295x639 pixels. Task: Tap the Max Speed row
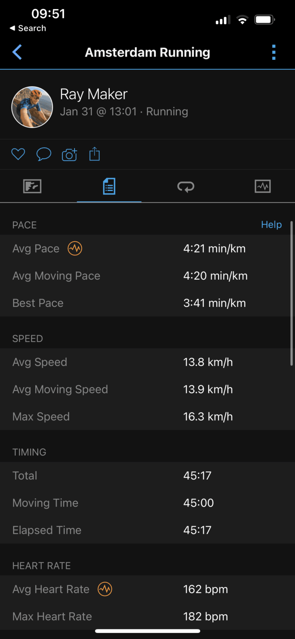[147, 417]
